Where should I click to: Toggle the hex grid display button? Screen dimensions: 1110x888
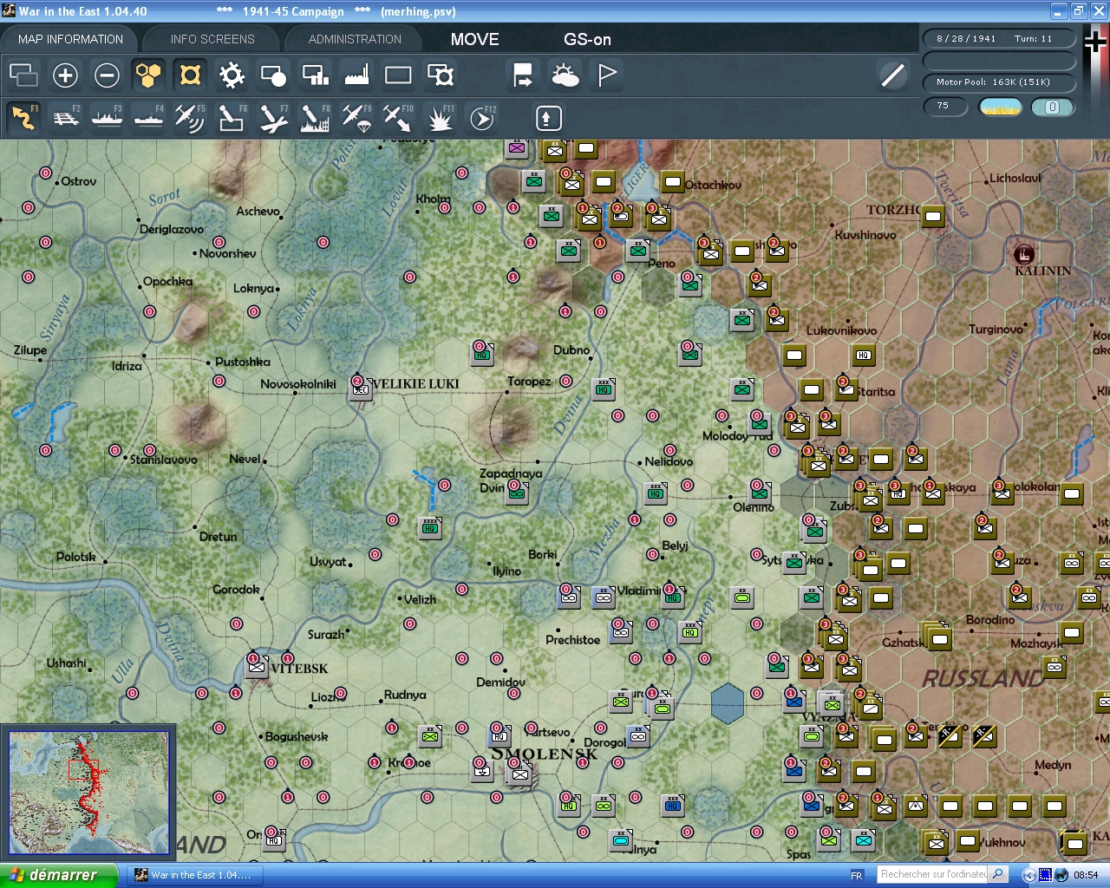(x=148, y=75)
